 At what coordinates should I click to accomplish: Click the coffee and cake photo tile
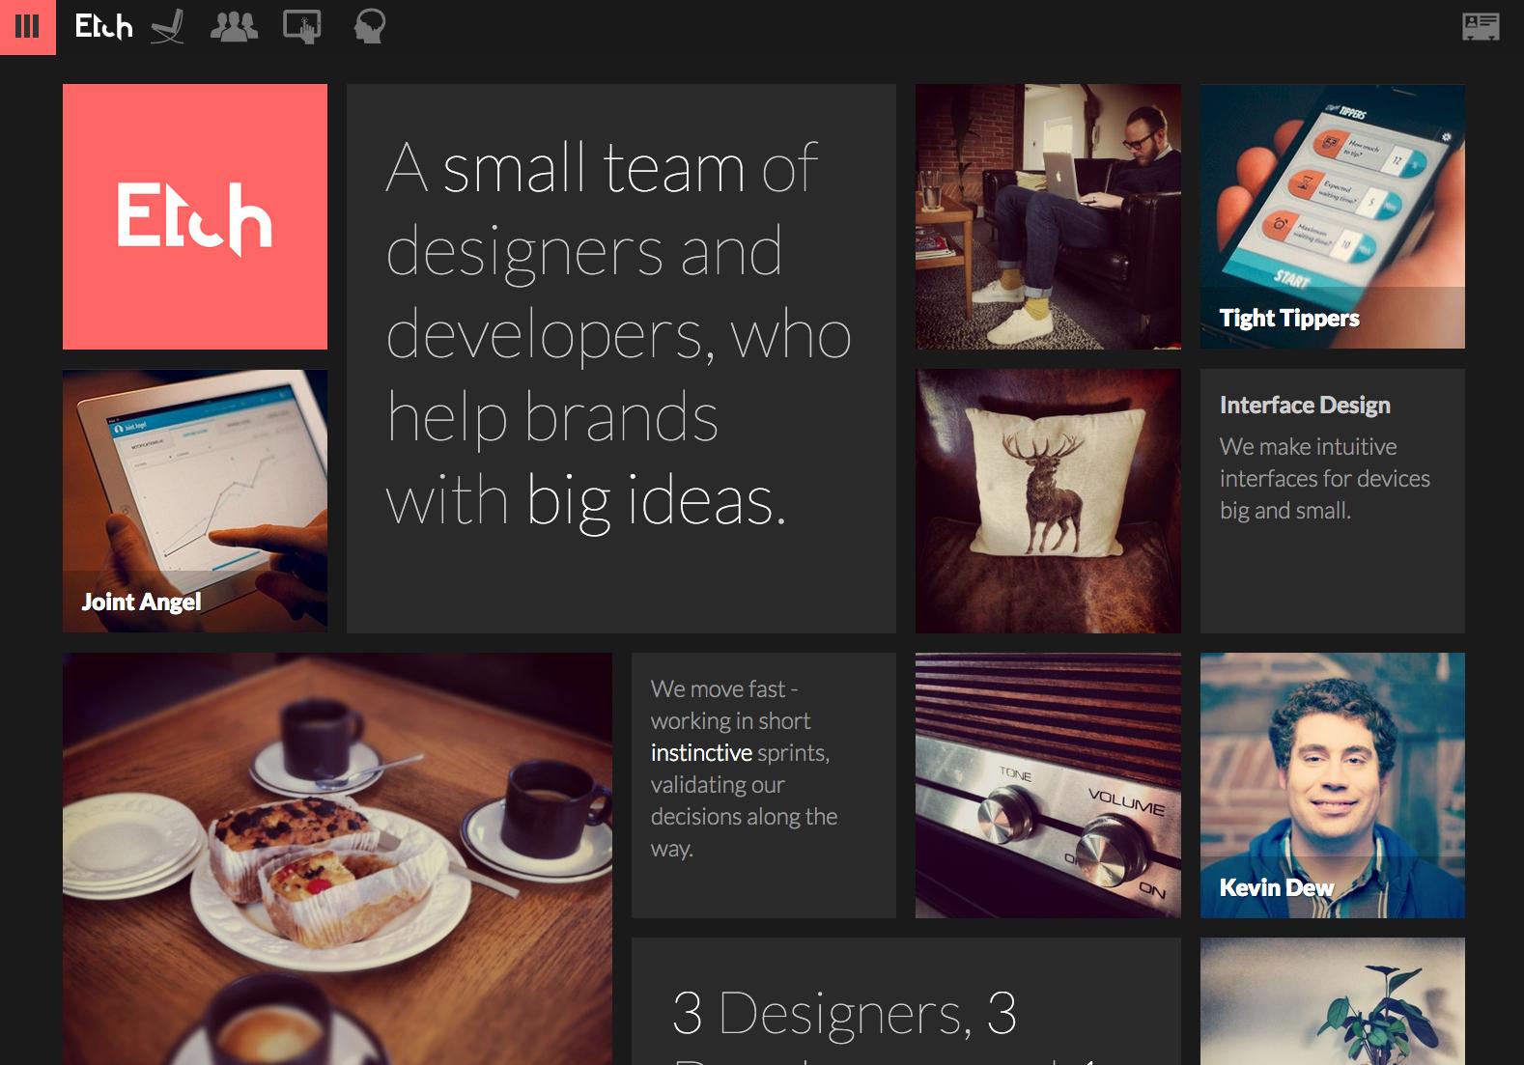337,858
